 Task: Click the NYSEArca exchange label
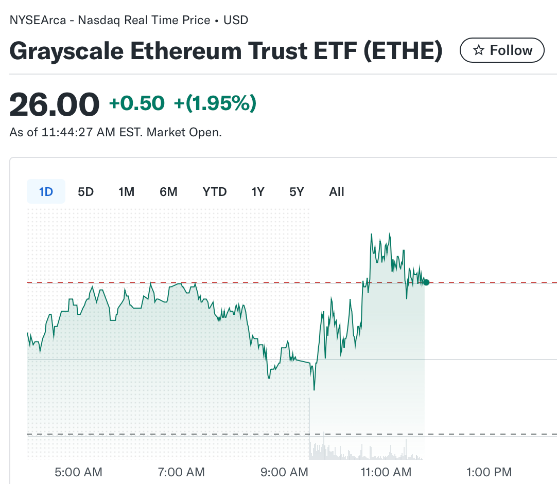click(x=40, y=20)
